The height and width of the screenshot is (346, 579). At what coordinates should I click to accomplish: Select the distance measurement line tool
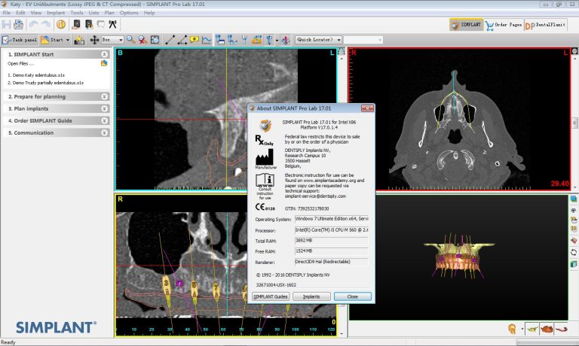pos(170,40)
